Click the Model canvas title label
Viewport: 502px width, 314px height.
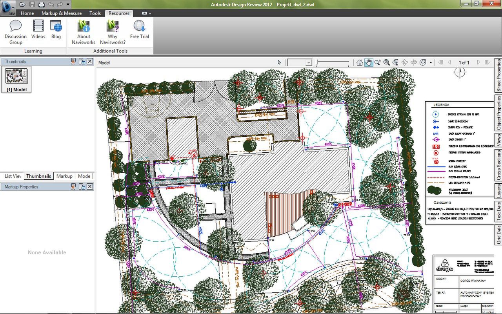[104, 63]
